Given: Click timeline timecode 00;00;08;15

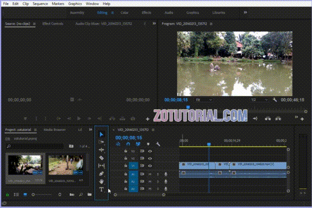Looking at the screenshot, I should click(129, 137).
